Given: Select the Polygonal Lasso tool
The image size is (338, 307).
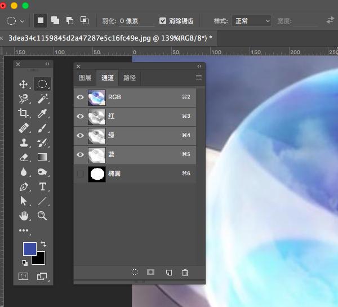Looking at the screenshot, I should pos(24,99).
